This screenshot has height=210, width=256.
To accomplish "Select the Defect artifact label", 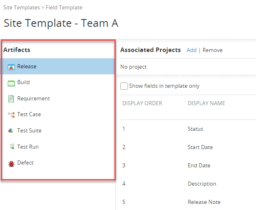I will pyautogui.click(x=25, y=162).
